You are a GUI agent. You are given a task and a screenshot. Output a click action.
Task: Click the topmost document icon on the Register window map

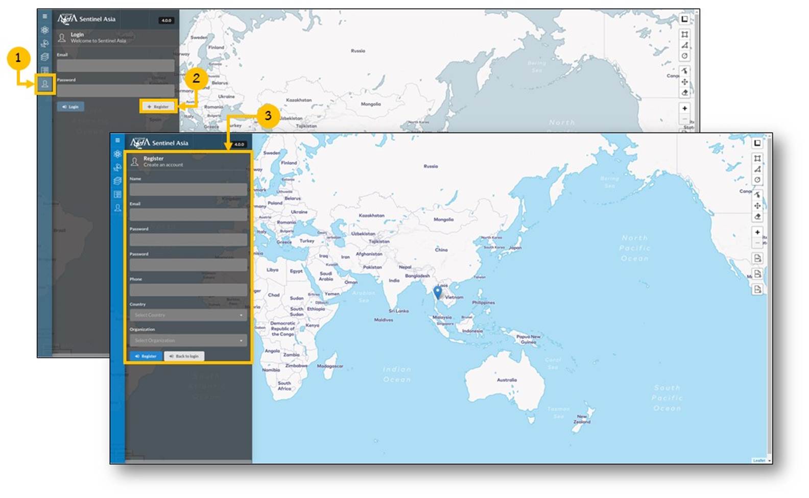coord(757,258)
